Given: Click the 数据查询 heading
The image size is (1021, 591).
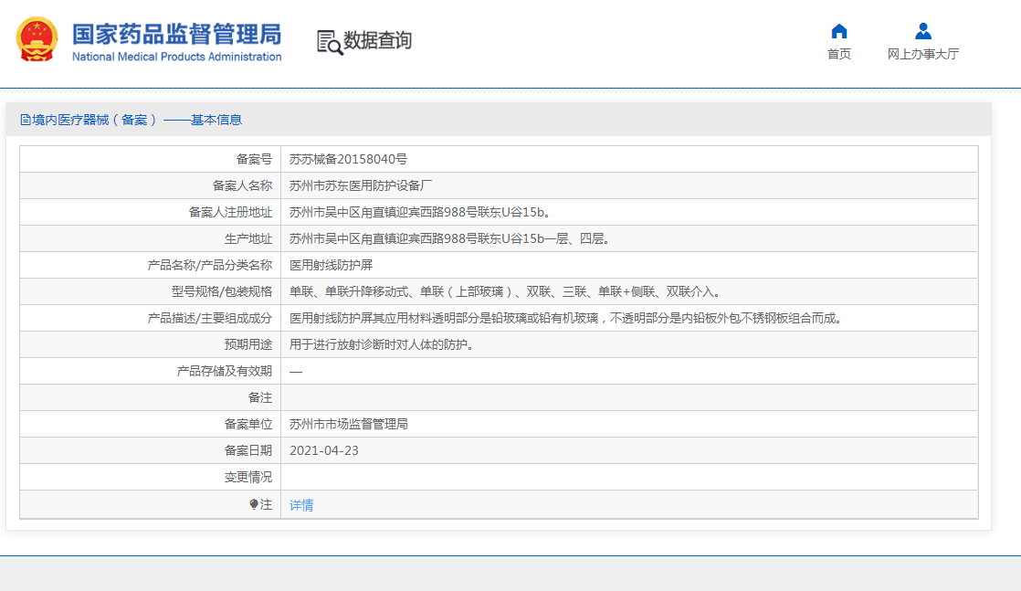Looking at the screenshot, I should point(378,40).
